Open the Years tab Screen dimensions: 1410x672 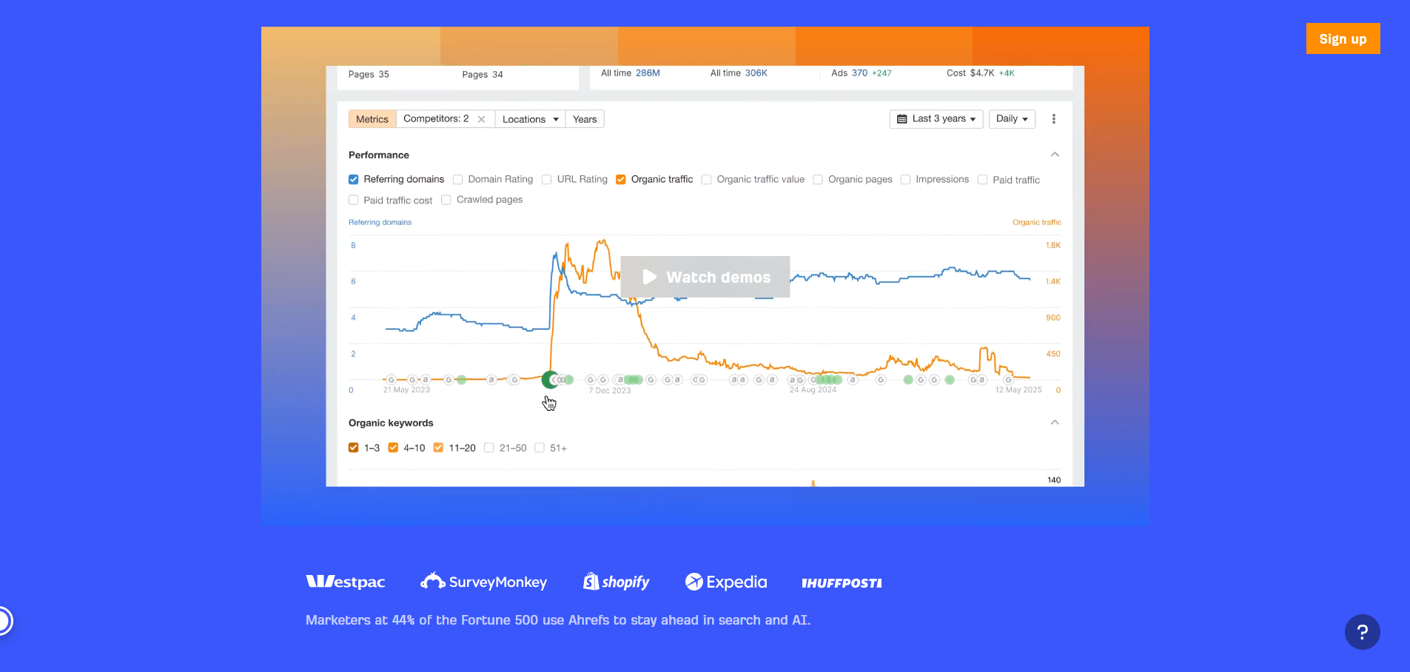584,118
